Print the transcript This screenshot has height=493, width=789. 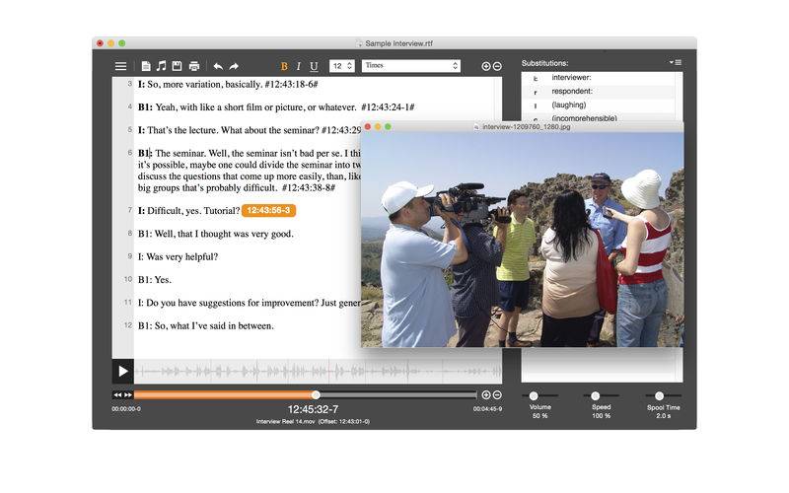coord(194,66)
